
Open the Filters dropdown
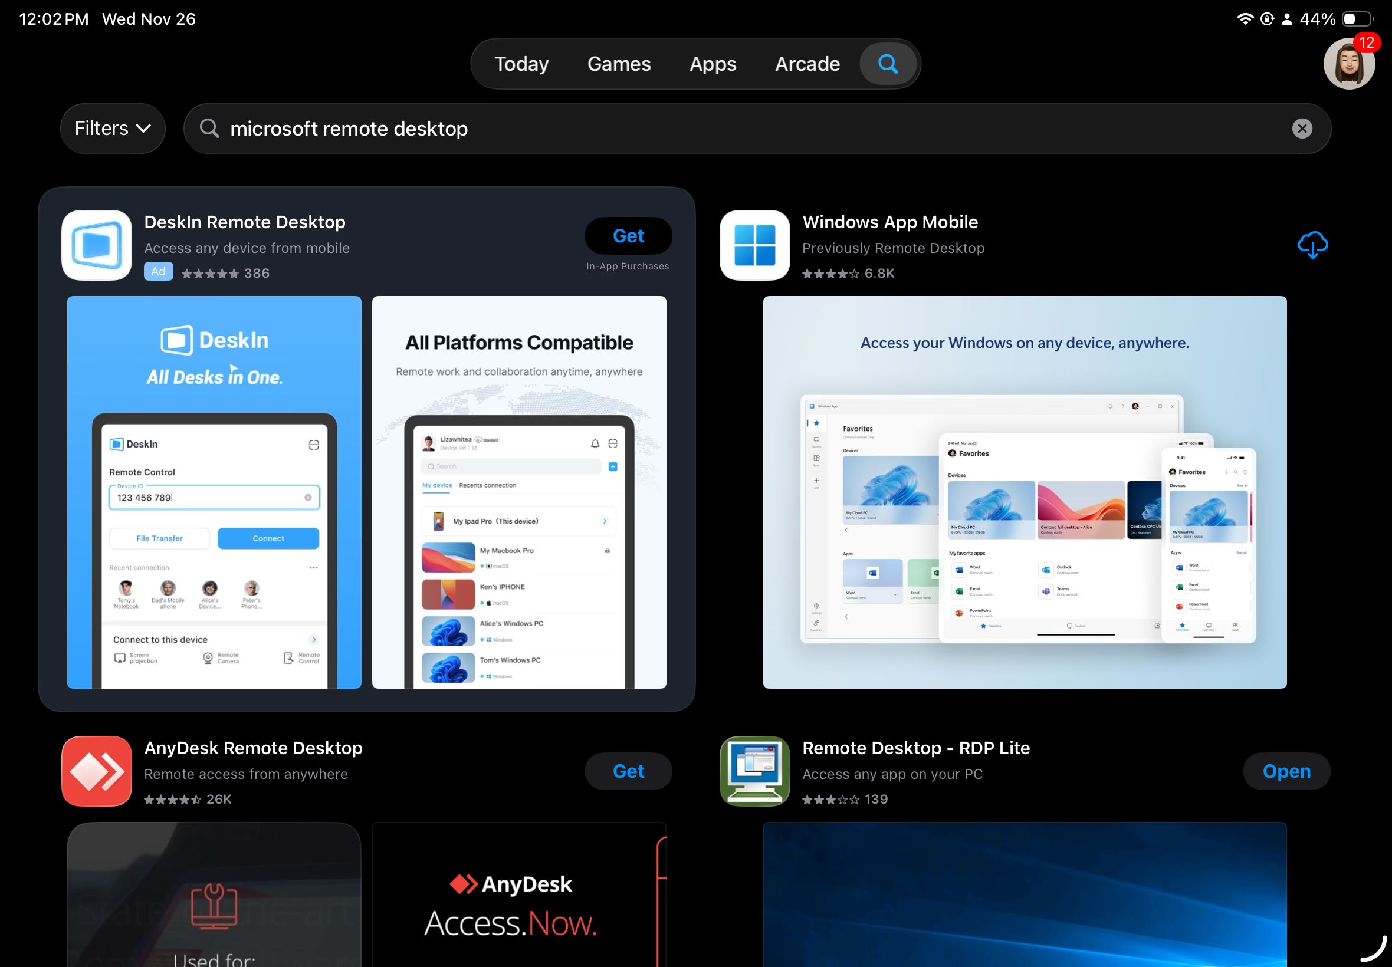(113, 128)
